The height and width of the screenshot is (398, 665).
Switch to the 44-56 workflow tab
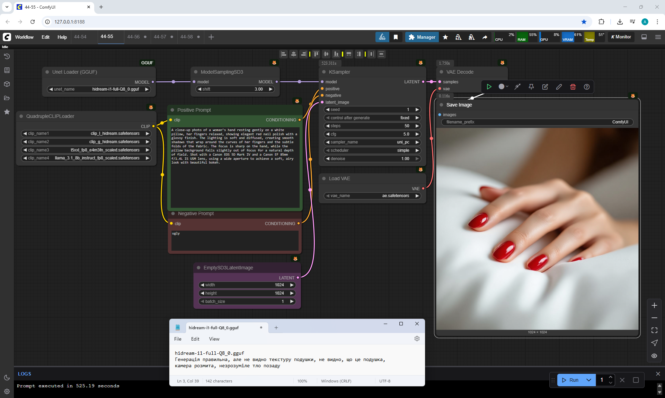point(133,37)
